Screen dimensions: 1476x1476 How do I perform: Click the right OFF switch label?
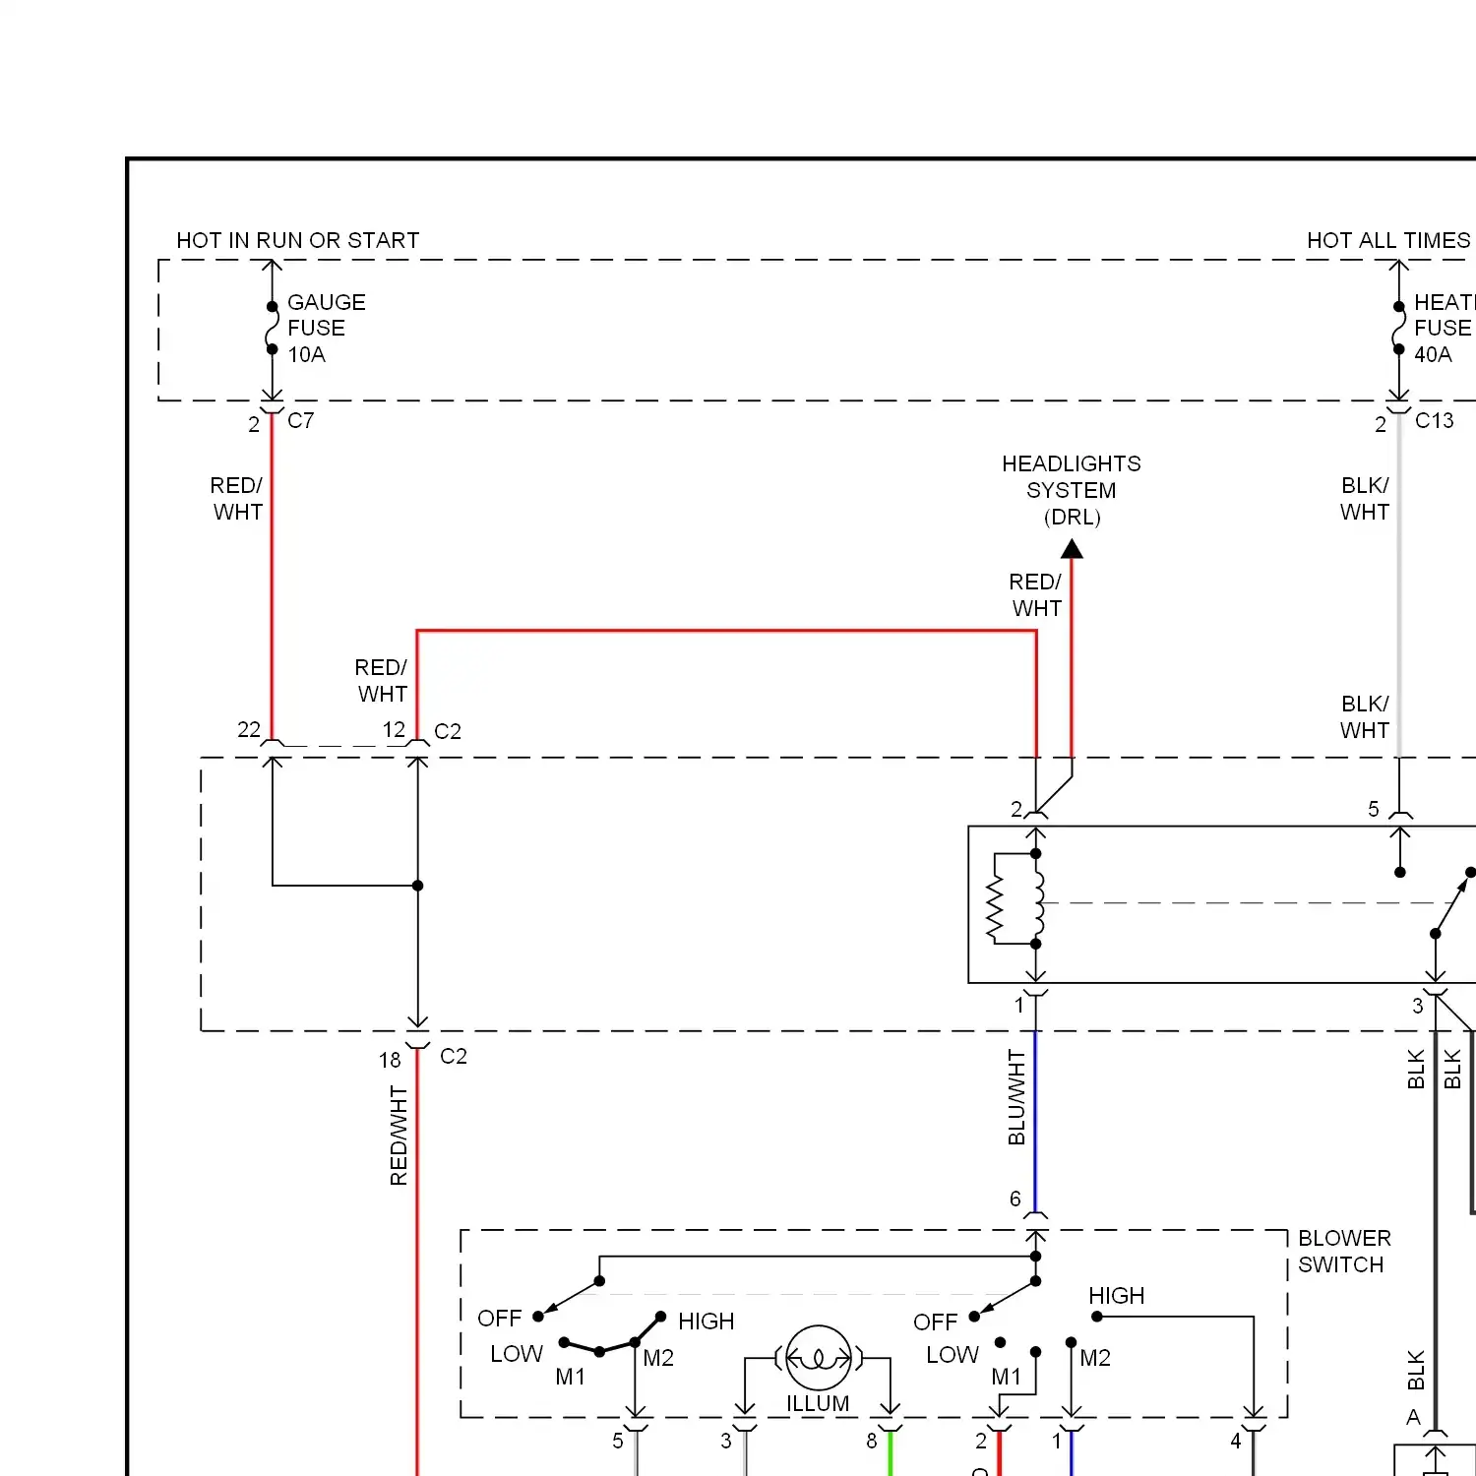935,1322
